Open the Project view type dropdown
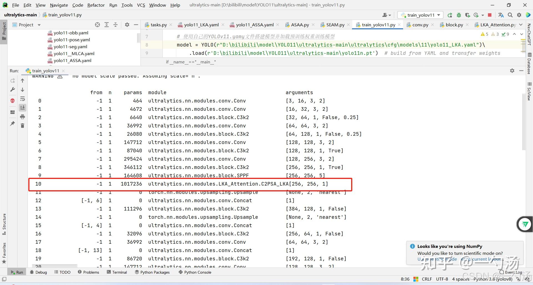 click(39, 25)
